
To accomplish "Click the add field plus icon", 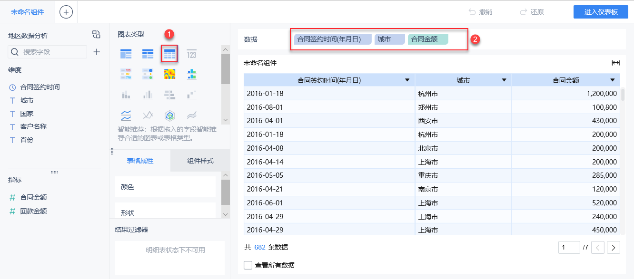I will click(97, 52).
